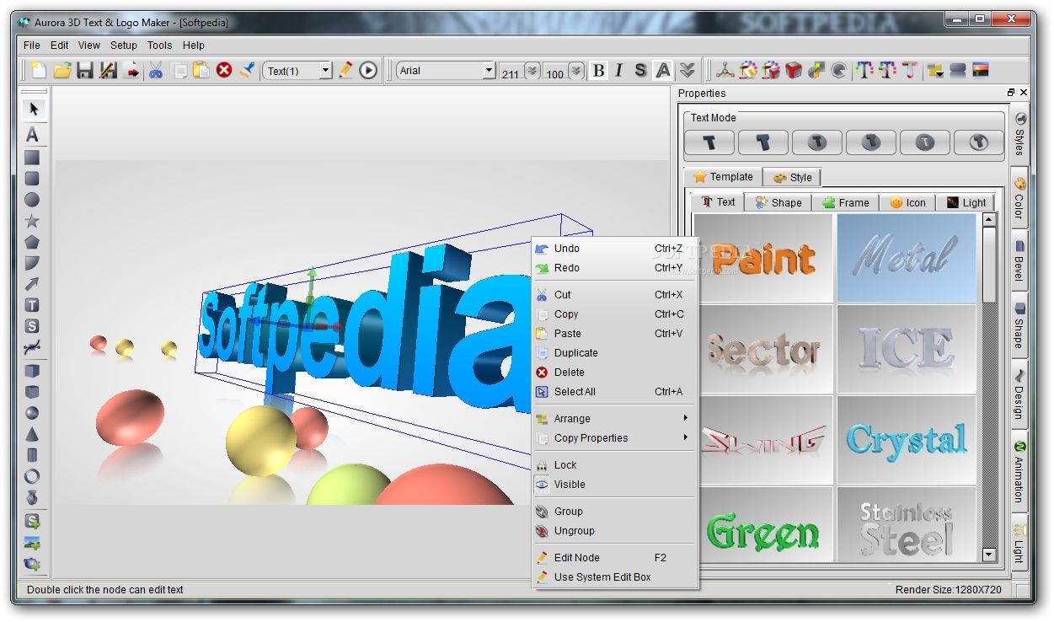Click the clipboard Paste icon in the toolbar
This screenshot has height=622, width=1054.
click(x=201, y=70)
